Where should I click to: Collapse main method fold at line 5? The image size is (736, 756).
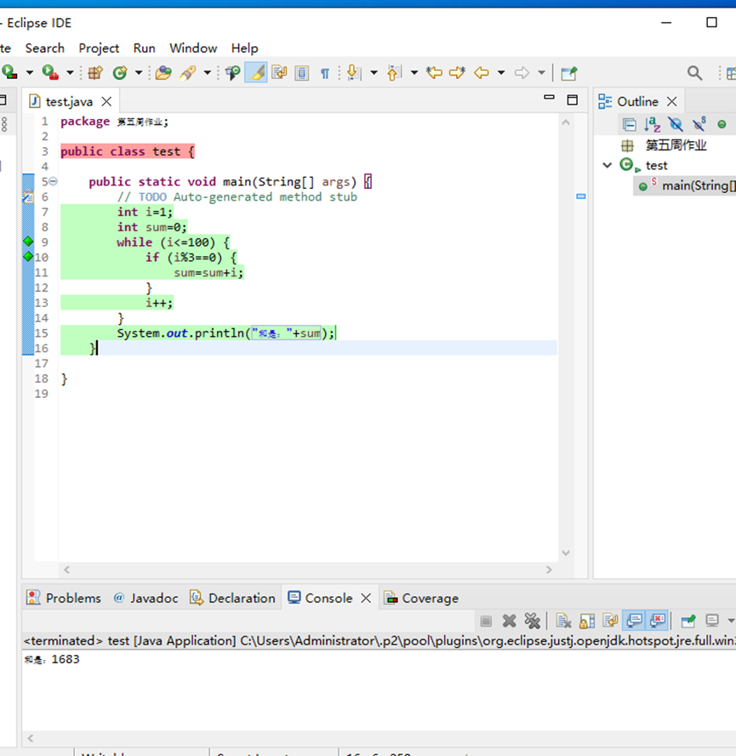(x=54, y=182)
